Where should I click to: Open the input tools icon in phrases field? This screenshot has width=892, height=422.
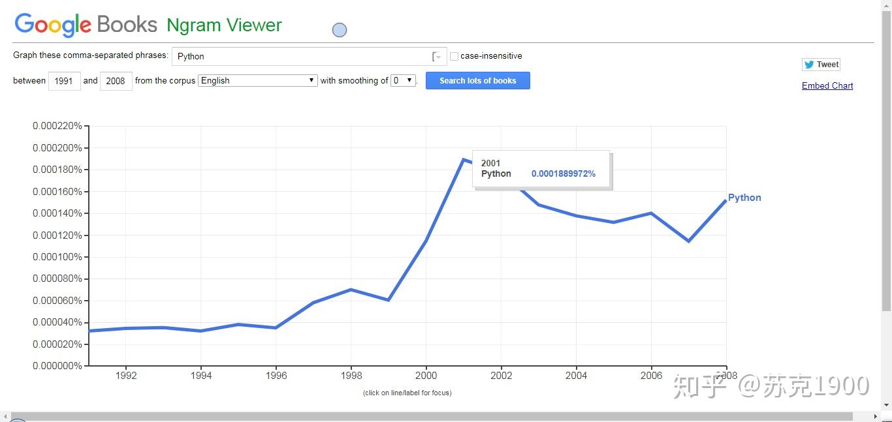pyautogui.click(x=437, y=57)
